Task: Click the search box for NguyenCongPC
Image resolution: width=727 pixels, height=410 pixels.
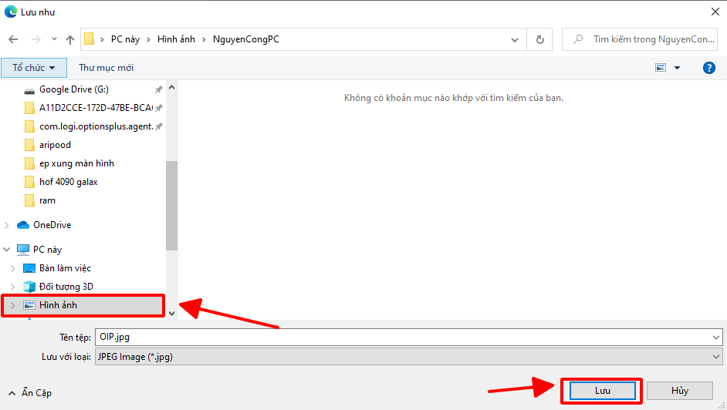Action: pos(639,39)
